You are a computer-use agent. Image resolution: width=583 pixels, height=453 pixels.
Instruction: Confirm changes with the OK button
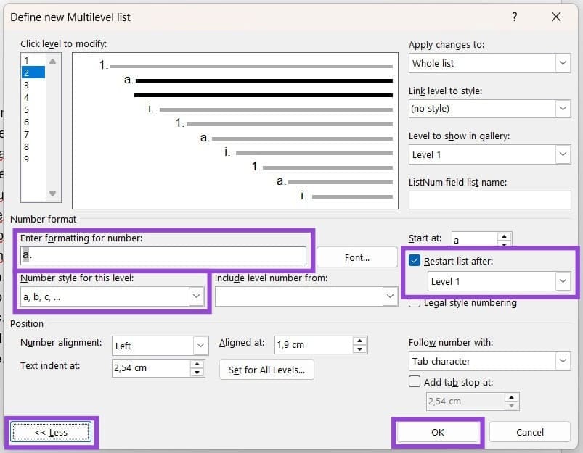coord(438,432)
